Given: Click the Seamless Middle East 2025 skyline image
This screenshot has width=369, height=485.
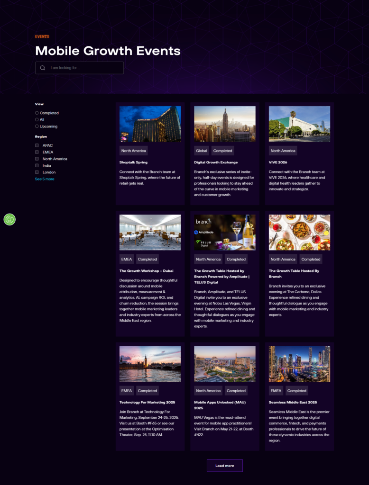Looking at the screenshot, I should pos(299,364).
